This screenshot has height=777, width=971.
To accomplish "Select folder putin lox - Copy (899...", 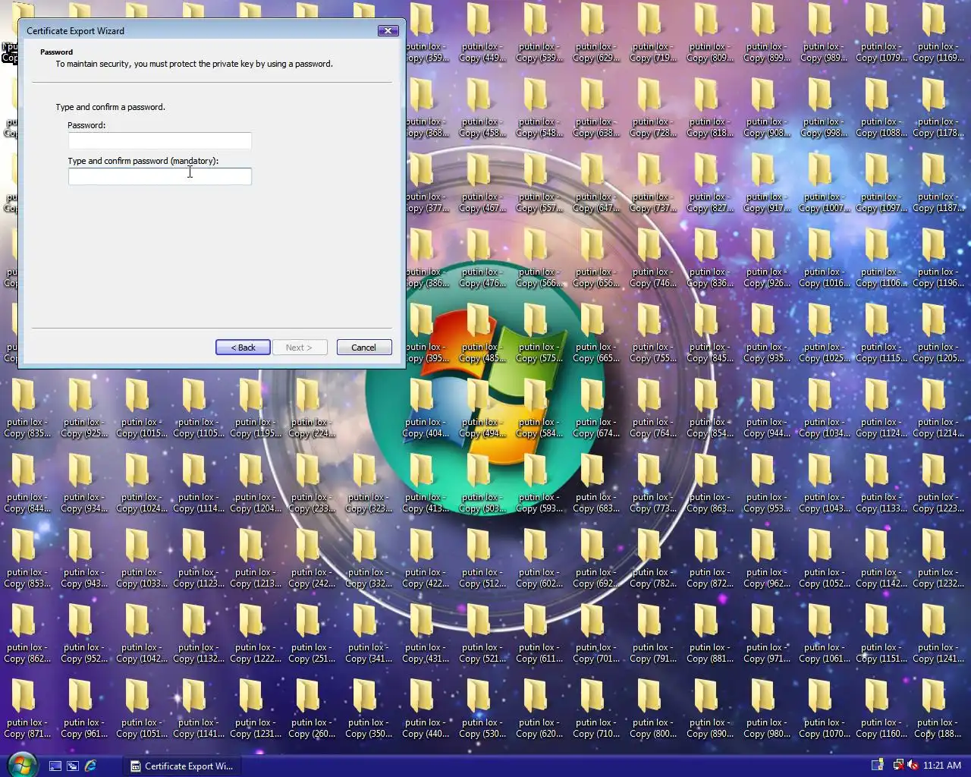I will pos(767,33).
